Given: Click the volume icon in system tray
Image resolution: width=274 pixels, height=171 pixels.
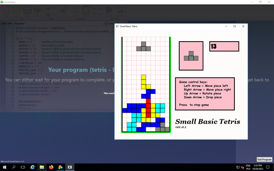Looking at the screenshot, I should [242, 167].
